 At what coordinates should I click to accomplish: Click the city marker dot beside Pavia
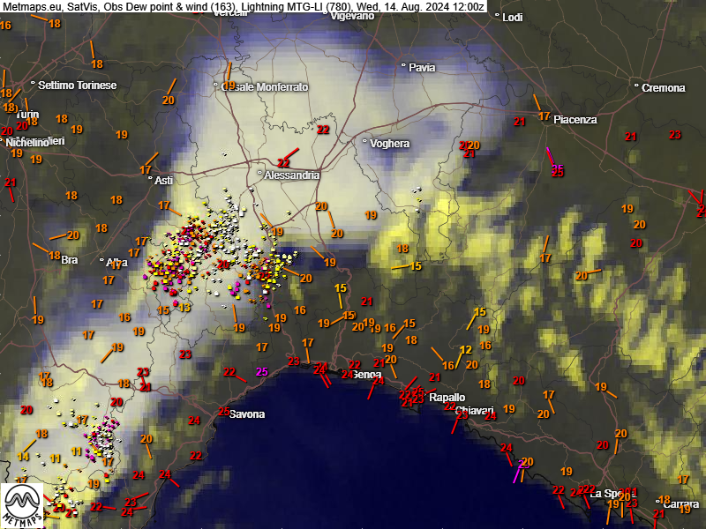(403, 66)
